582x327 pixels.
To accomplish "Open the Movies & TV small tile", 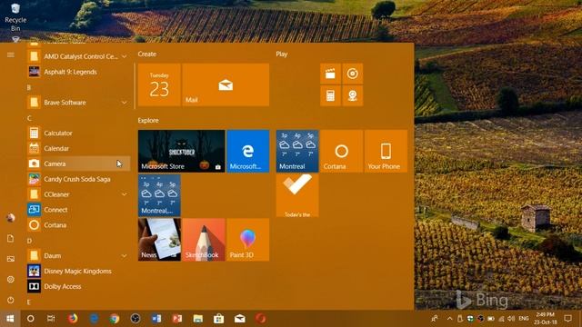I will click(330, 74).
